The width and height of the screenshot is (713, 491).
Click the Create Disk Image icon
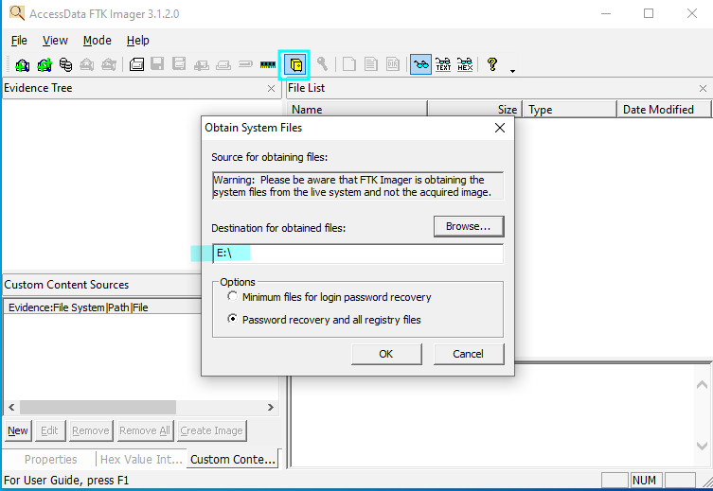pos(136,65)
